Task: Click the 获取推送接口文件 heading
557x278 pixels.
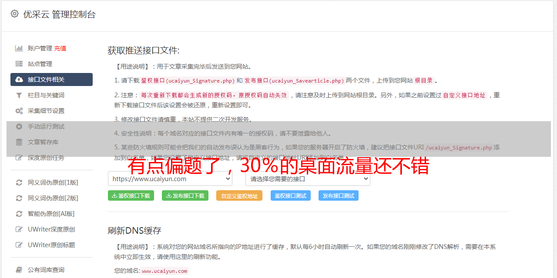Action: click(144, 50)
